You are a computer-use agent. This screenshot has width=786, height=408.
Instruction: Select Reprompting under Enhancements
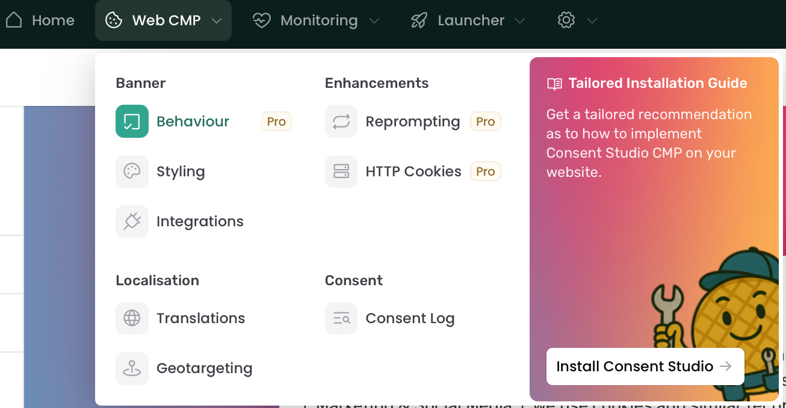coord(413,122)
